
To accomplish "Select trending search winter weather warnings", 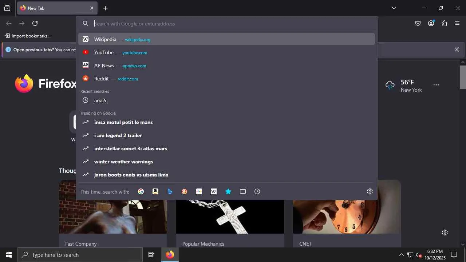I will (x=226, y=162).
